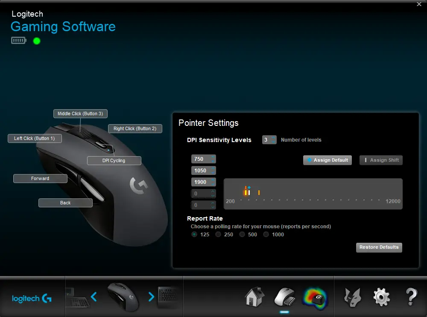Select the white DPI marker on slider
Image resolution: width=427 pixels, height=317 pixels.
tap(249, 193)
